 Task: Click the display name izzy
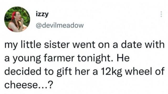(42, 14)
